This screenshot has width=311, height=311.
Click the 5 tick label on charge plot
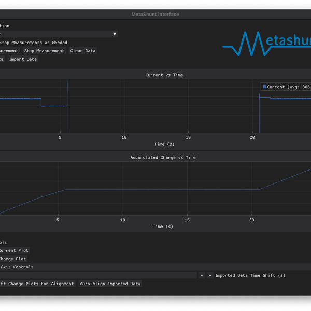pyautogui.click(x=58, y=220)
